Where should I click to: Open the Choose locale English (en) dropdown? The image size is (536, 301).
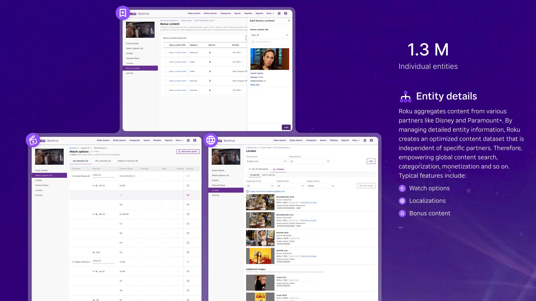(266, 161)
